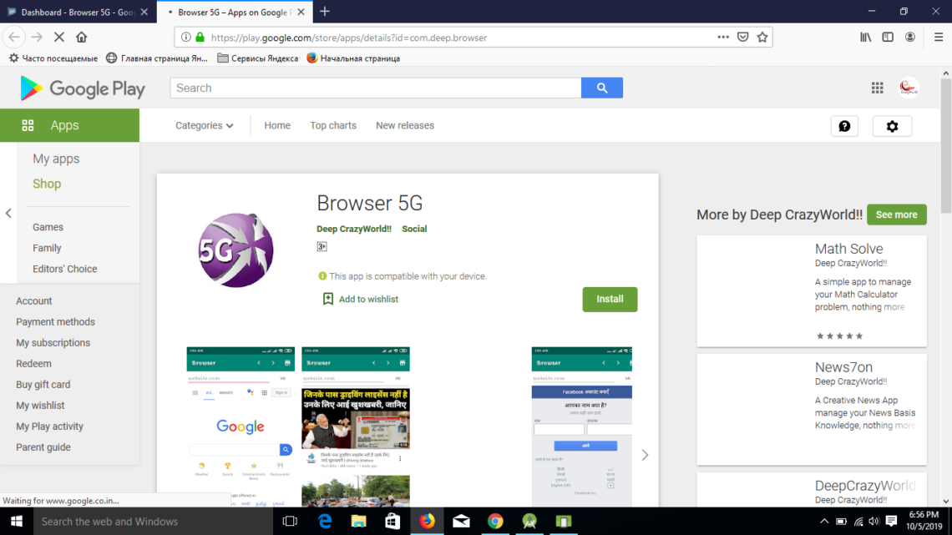Open the Firefox account icon
952x535 pixels.
909,37
